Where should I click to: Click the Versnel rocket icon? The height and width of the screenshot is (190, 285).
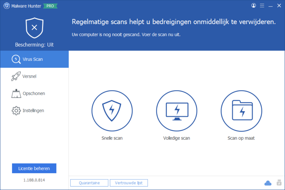16,76
